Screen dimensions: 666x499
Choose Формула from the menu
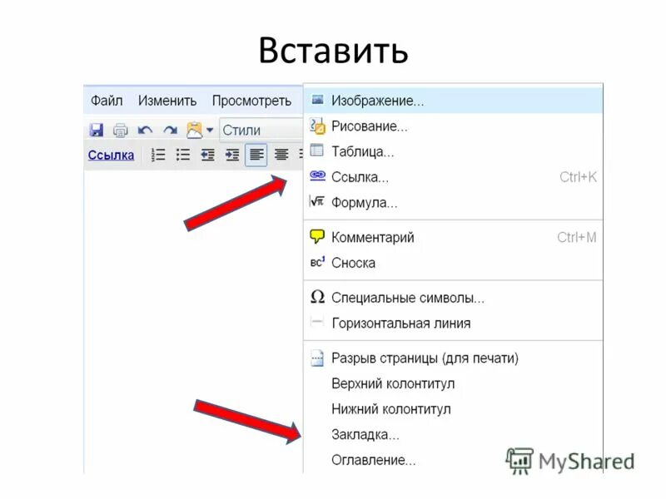[366, 201]
